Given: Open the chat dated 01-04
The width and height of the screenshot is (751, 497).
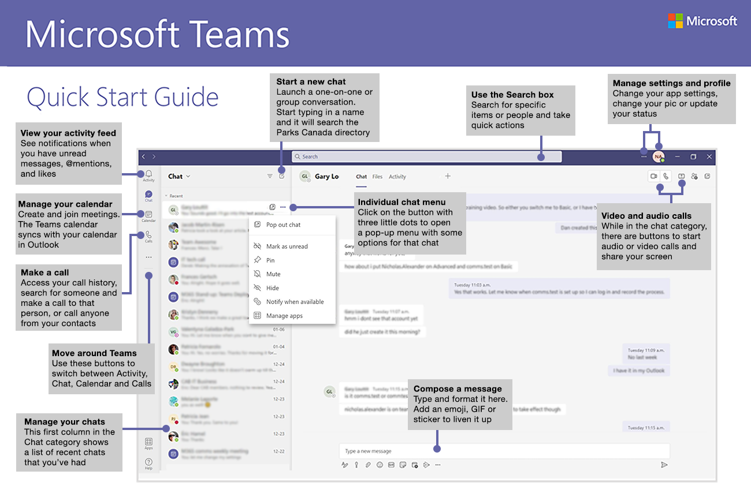Looking at the screenshot, I should pyautogui.click(x=226, y=349).
